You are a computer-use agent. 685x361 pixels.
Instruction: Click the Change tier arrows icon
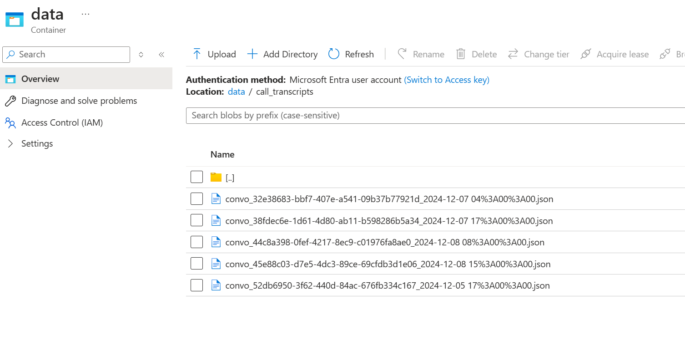[x=513, y=54]
